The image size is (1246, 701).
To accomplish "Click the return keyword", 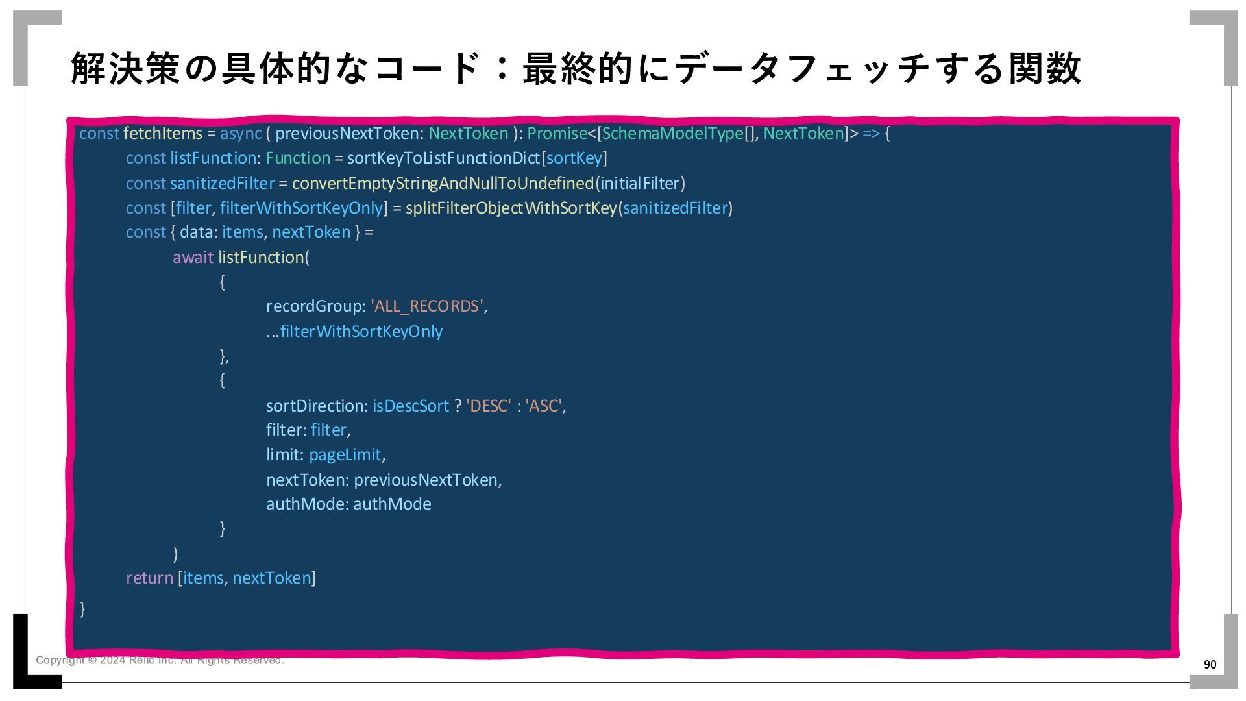I will (149, 578).
